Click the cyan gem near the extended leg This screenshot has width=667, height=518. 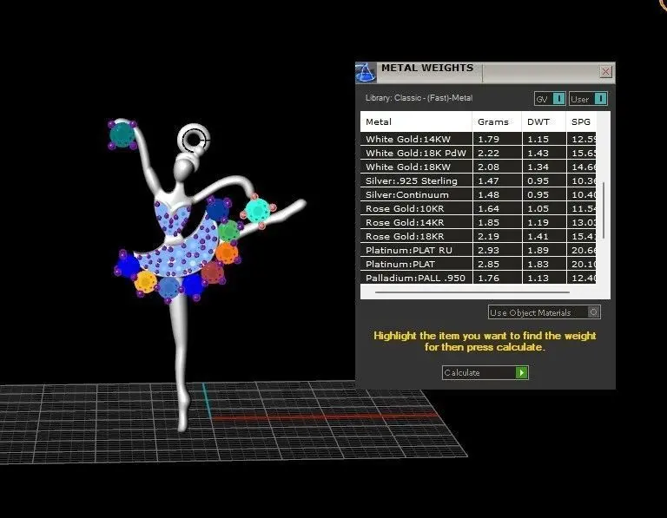click(x=257, y=210)
